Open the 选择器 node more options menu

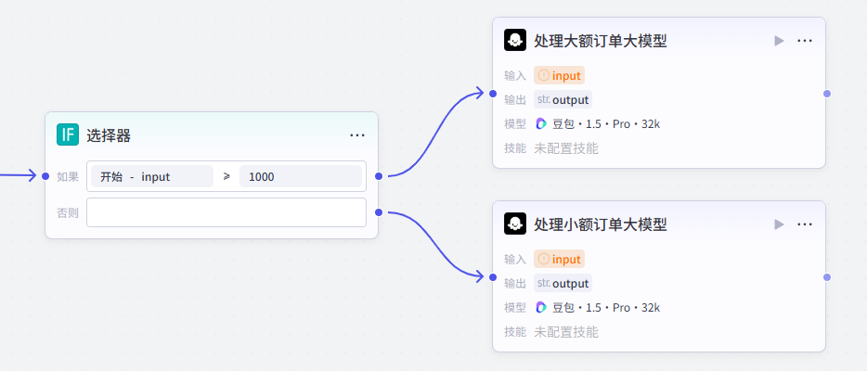click(357, 135)
